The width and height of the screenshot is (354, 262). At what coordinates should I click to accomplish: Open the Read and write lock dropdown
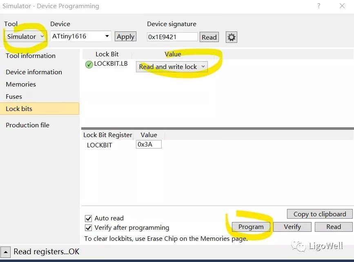(x=171, y=67)
